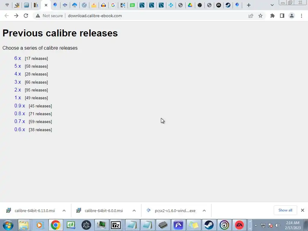Go forward in browser history
This screenshot has height=231, width=308.
(x=16, y=16)
